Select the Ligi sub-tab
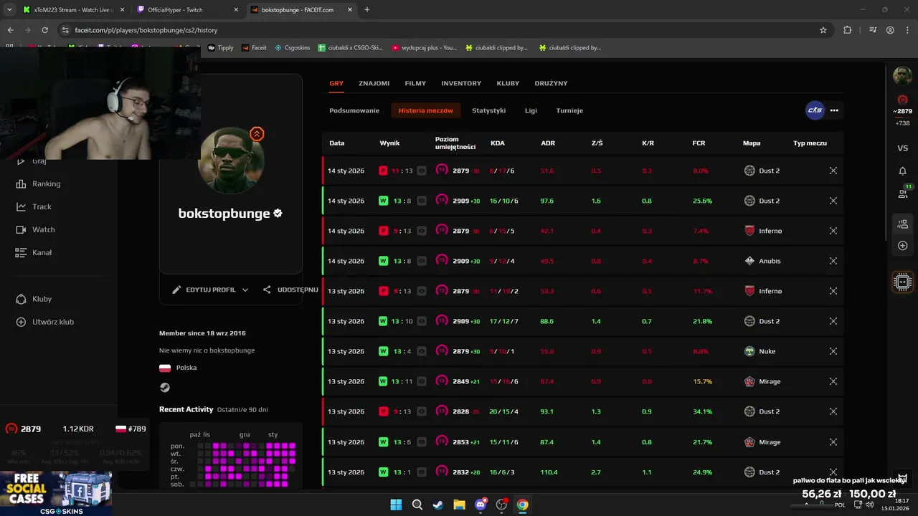 point(531,110)
